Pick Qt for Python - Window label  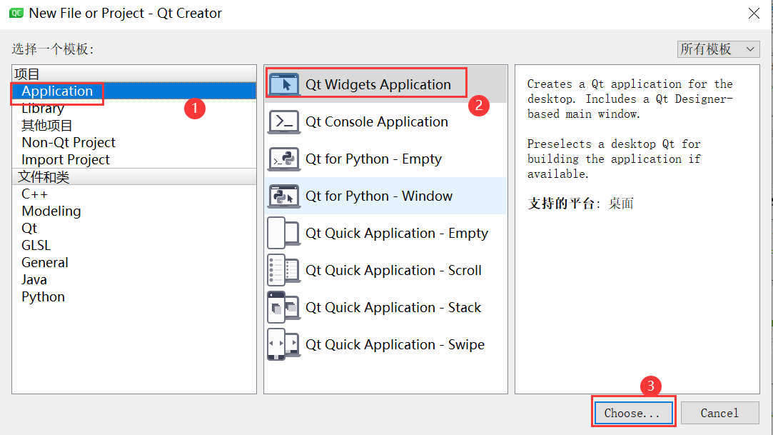point(379,196)
